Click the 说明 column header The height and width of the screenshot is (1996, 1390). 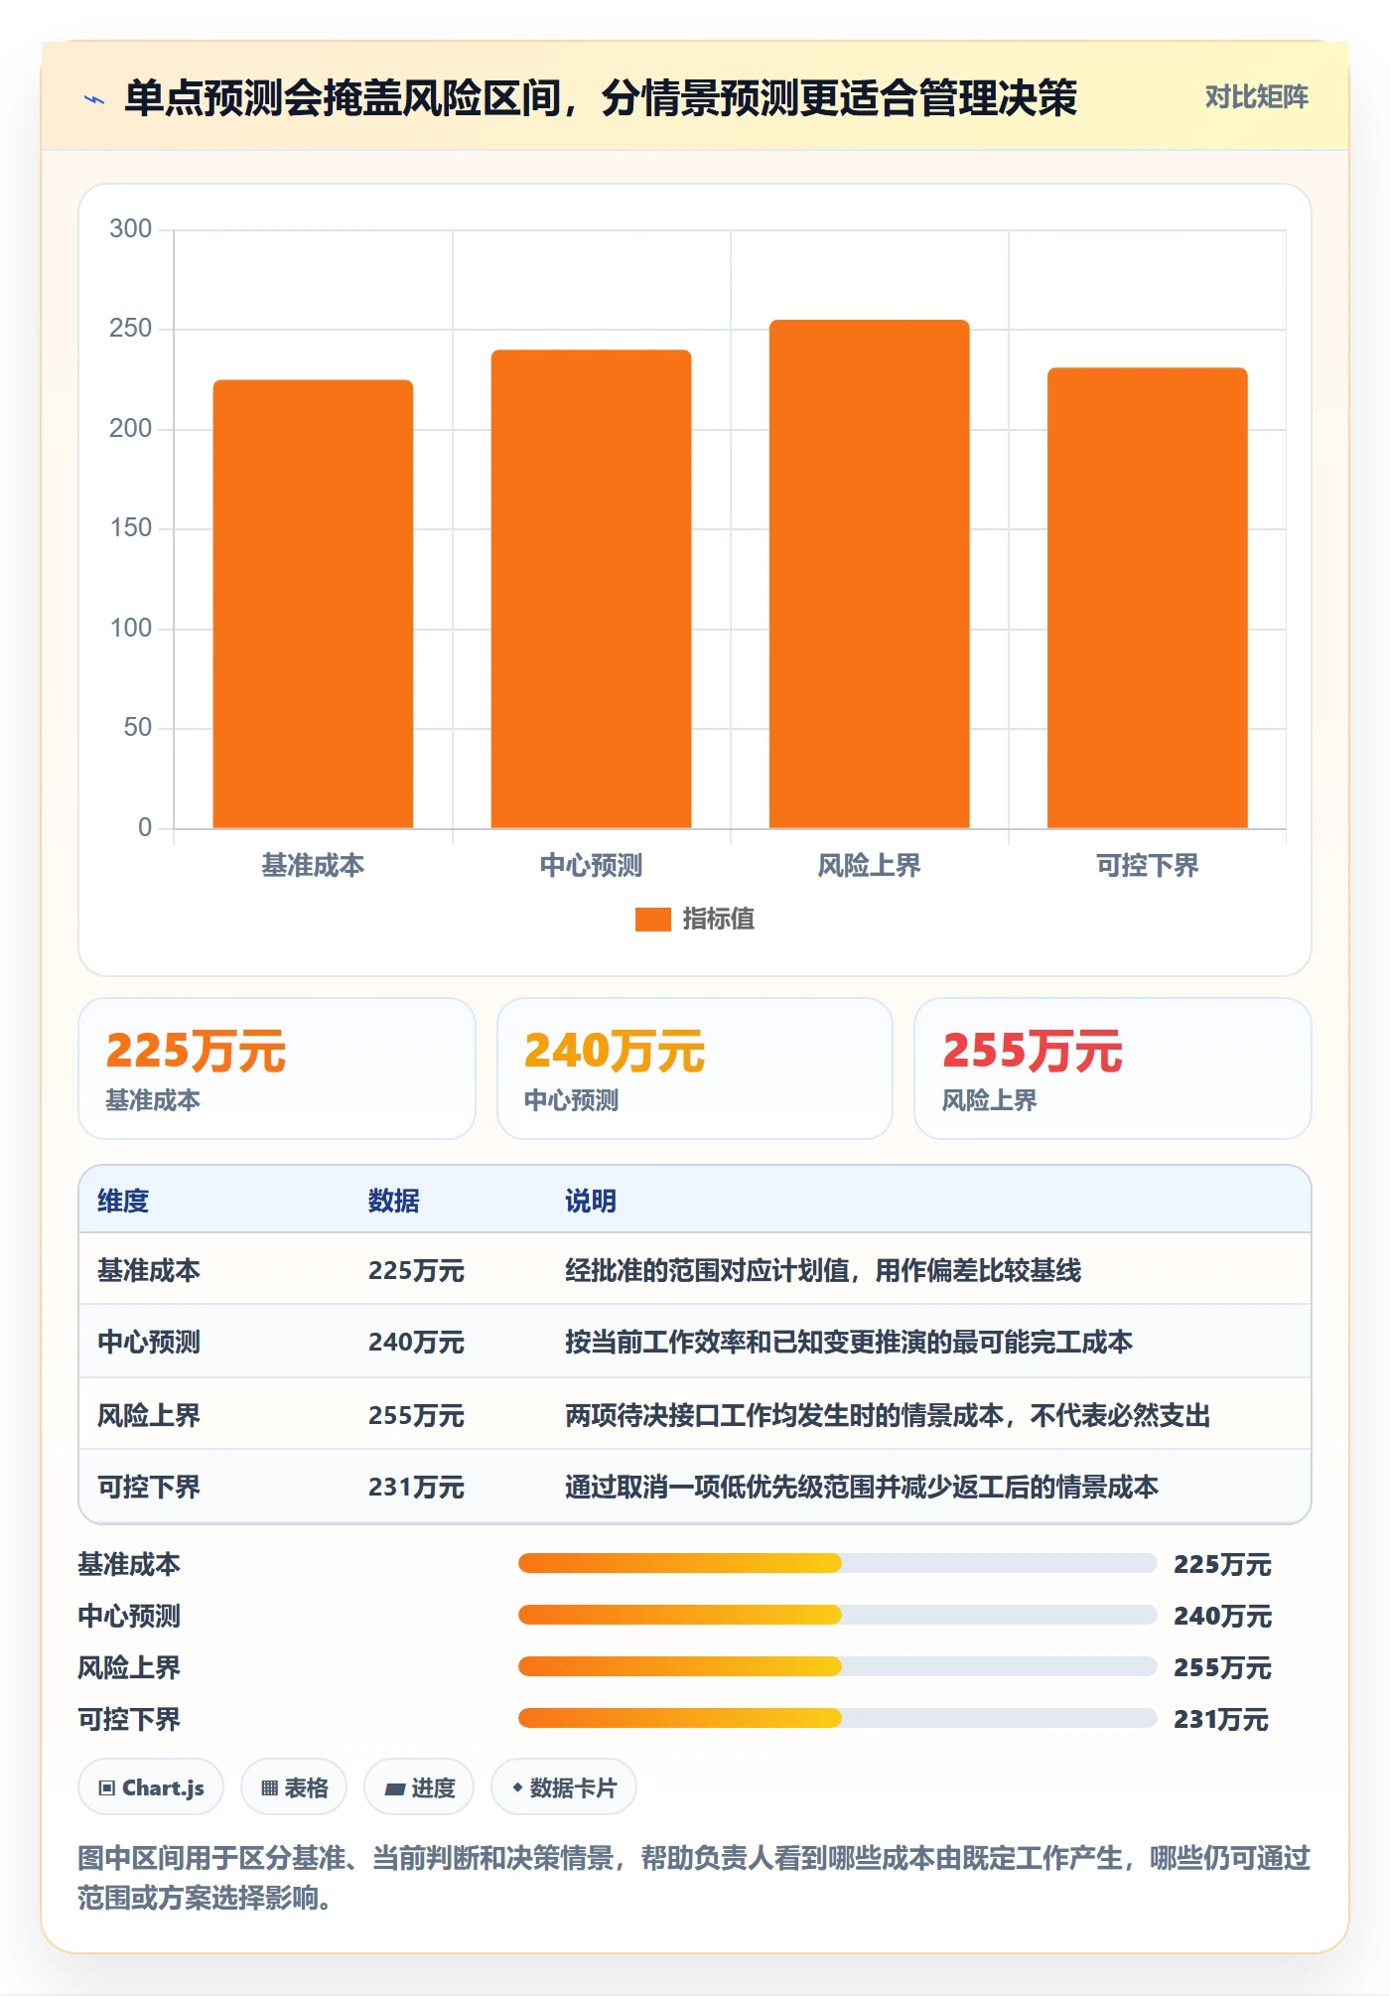pyautogui.click(x=591, y=1201)
